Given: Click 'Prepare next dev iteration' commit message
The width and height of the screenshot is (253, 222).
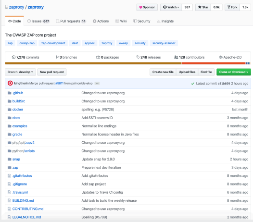Looking at the screenshot, I should click(x=101, y=167).
